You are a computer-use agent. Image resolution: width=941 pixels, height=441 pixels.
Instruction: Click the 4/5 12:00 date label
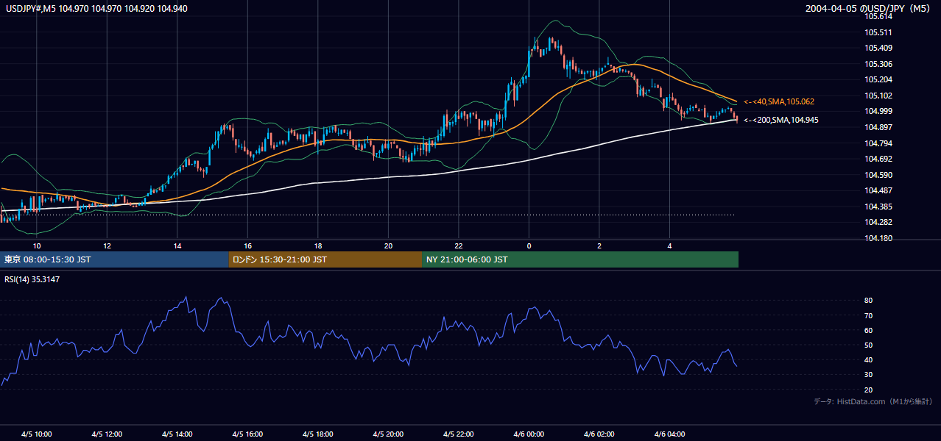pos(107,434)
